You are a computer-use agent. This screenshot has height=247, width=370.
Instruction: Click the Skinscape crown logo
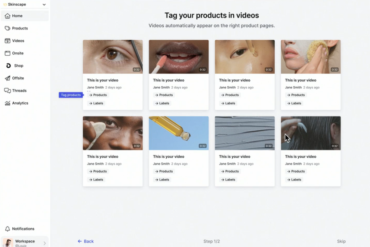[5, 4]
